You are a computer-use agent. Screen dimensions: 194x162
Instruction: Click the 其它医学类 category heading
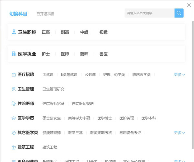click(x=28, y=133)
